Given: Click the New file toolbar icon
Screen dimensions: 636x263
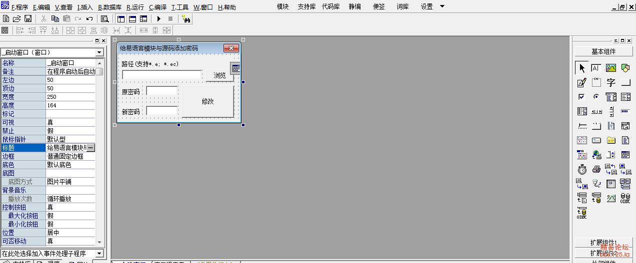Looking at the screenshot, I should tap(6, 18).
